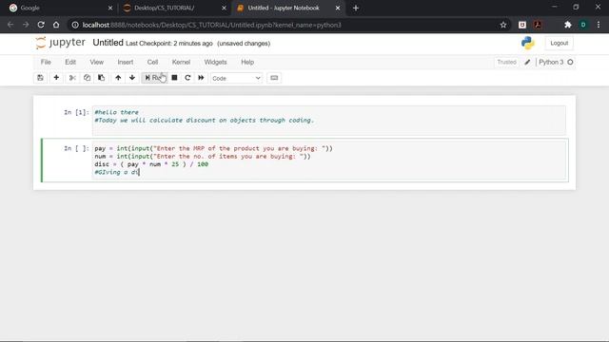Insert a cell below using the plus icon

point(56,78)
